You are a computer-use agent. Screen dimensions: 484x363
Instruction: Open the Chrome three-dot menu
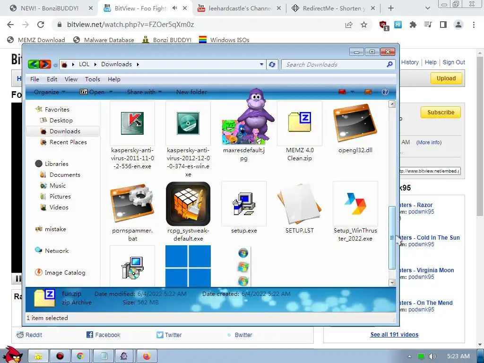tap(474, 25)
